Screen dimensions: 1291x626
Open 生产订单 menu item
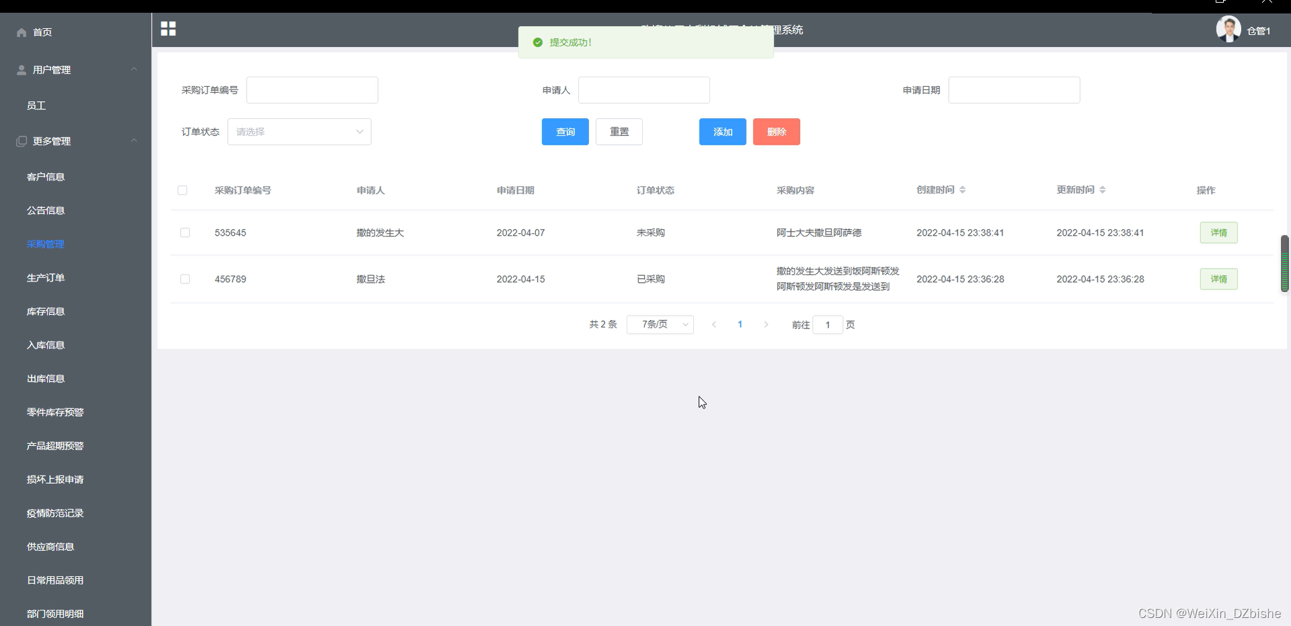click(46, 277)
